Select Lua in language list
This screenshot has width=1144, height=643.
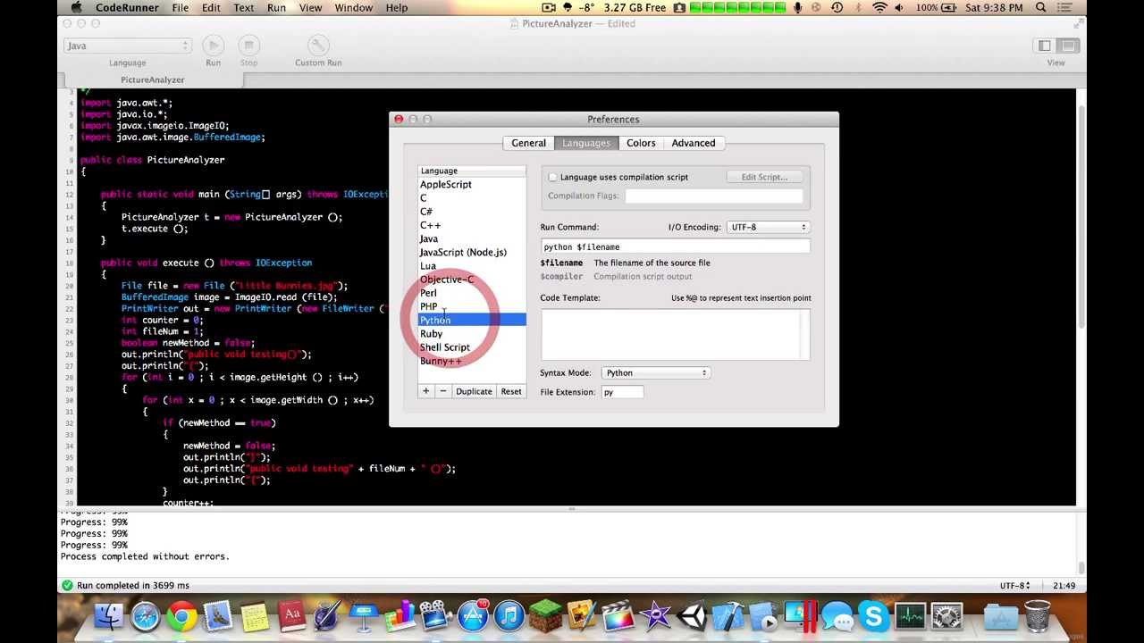(x=472, y=266)
